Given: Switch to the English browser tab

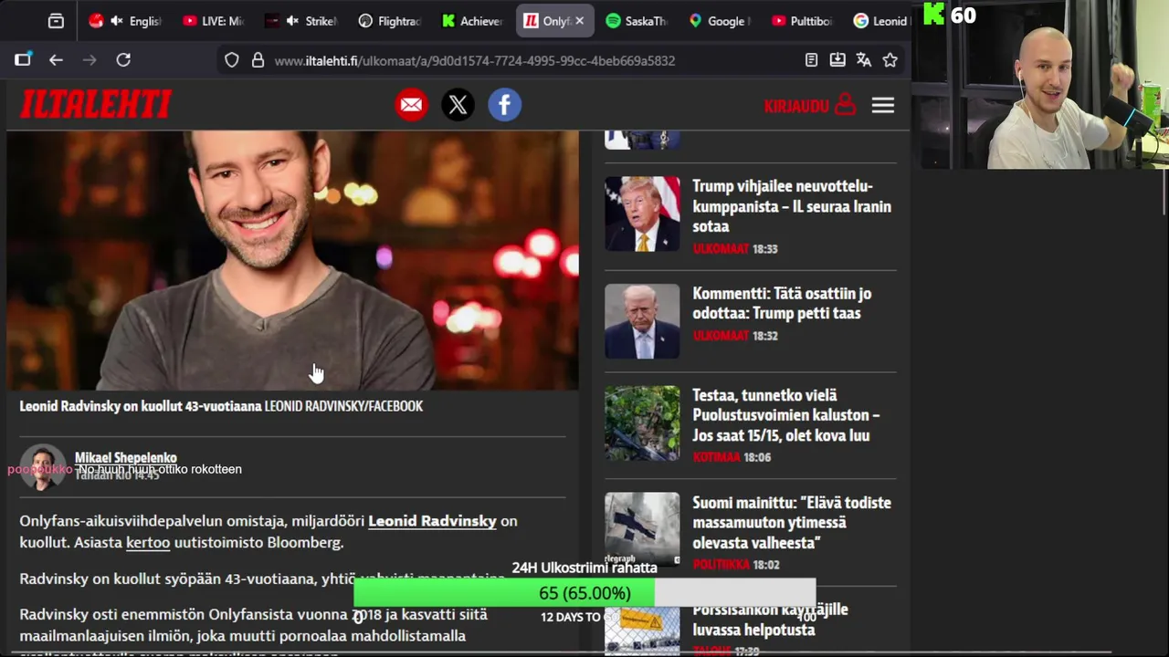Looking at the screenshot, I should pyautogui.click(x=124, y=21).
